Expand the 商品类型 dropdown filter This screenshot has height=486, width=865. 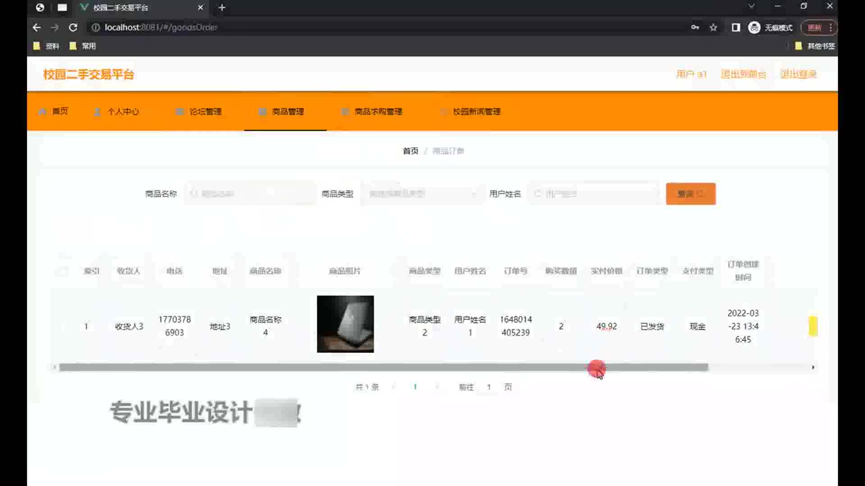421,194
